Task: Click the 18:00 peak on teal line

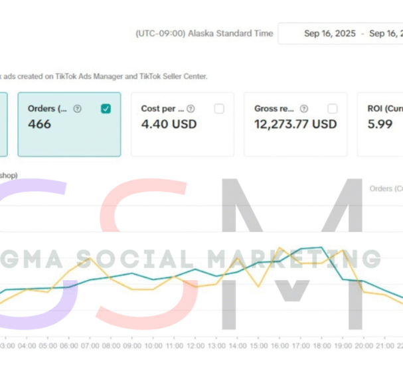Action: tap(322, 248)
